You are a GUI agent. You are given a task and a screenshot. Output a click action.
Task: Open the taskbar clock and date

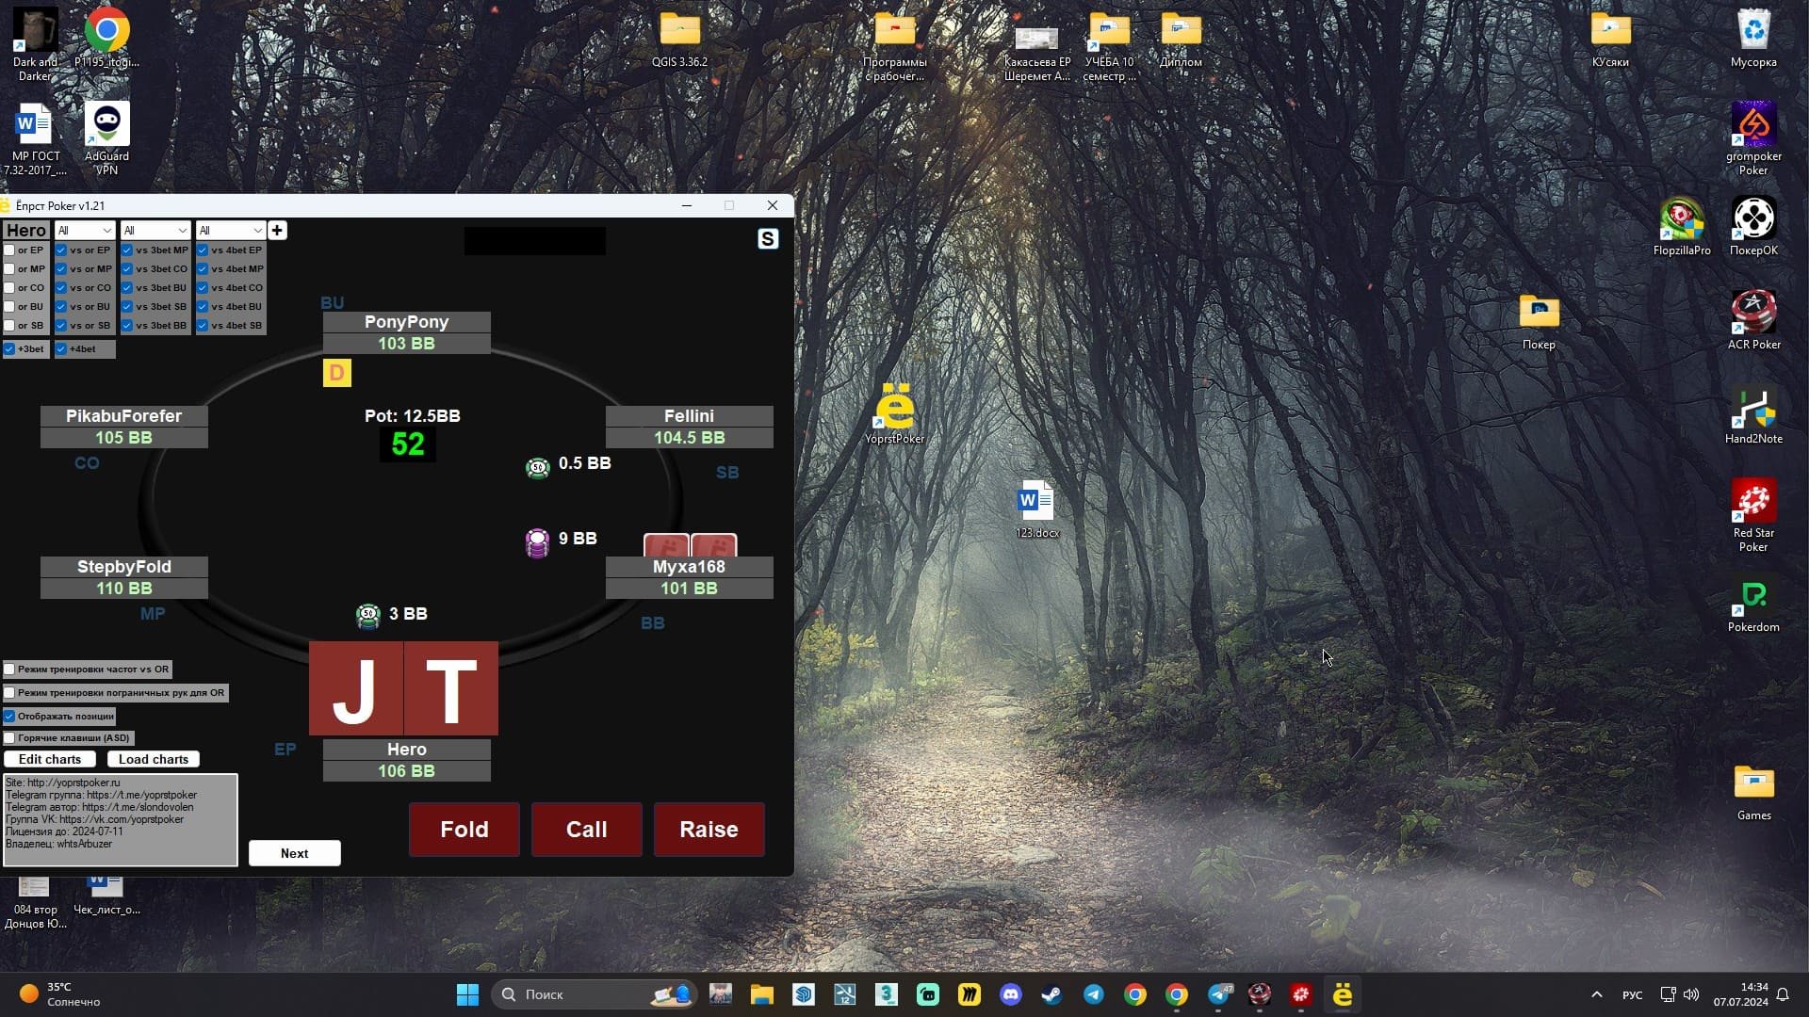1741,994
